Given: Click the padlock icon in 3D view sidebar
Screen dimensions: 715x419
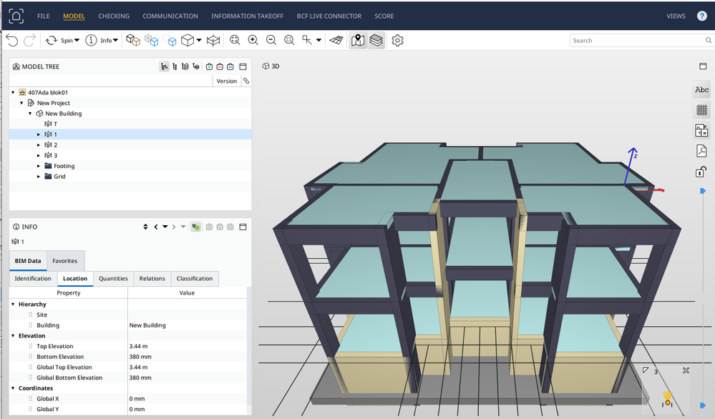Looking at the screenshot, I should pos(701,172).
